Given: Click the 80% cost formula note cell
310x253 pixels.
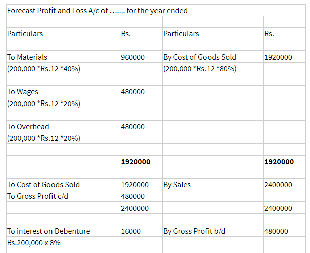Looking at the screenshot, I should (200, 69).
